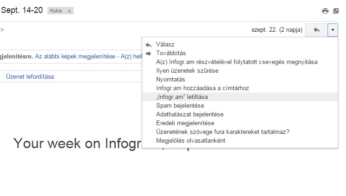Click the reply arrow button
This screenshot has height=196, width=346.
coord(317,30)
